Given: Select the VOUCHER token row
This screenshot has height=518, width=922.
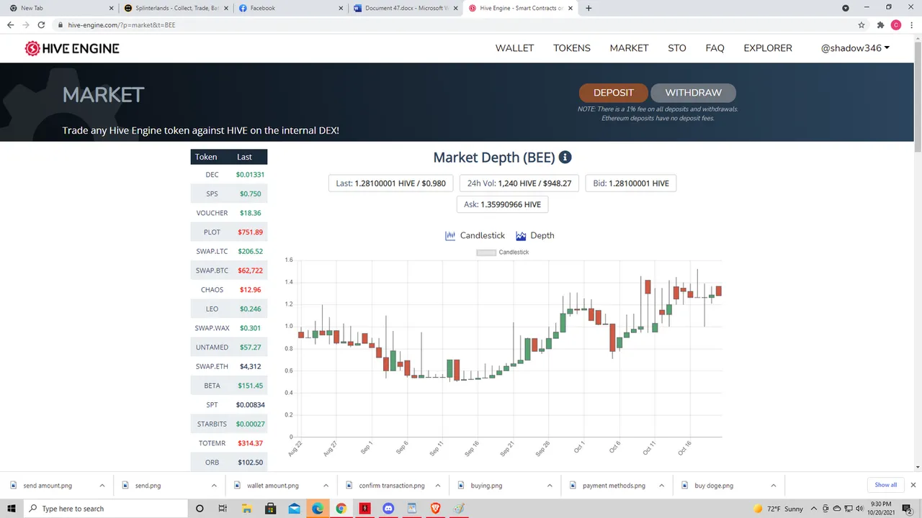Looking at the screenshot, I should [229, 213].
